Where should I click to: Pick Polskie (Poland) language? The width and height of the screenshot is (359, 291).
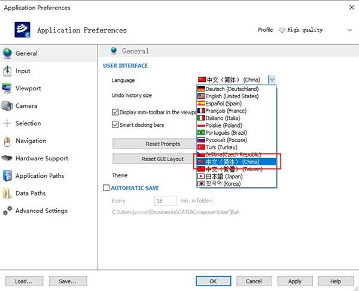tap(236, 125)
